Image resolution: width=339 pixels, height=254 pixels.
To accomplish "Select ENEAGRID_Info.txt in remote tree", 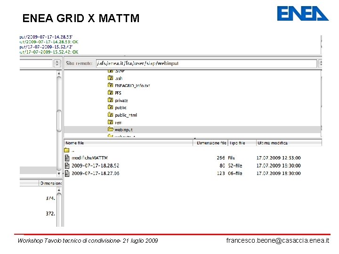I will (x=132, y=86).
